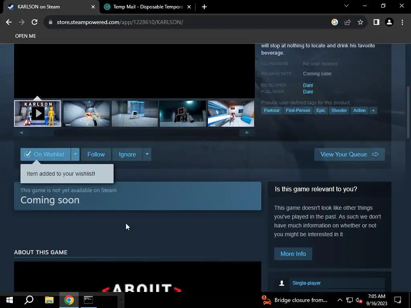This screenshot has height=308, width=411.
Task: Open the Chrome profile menu
Action: click(389, 22)
